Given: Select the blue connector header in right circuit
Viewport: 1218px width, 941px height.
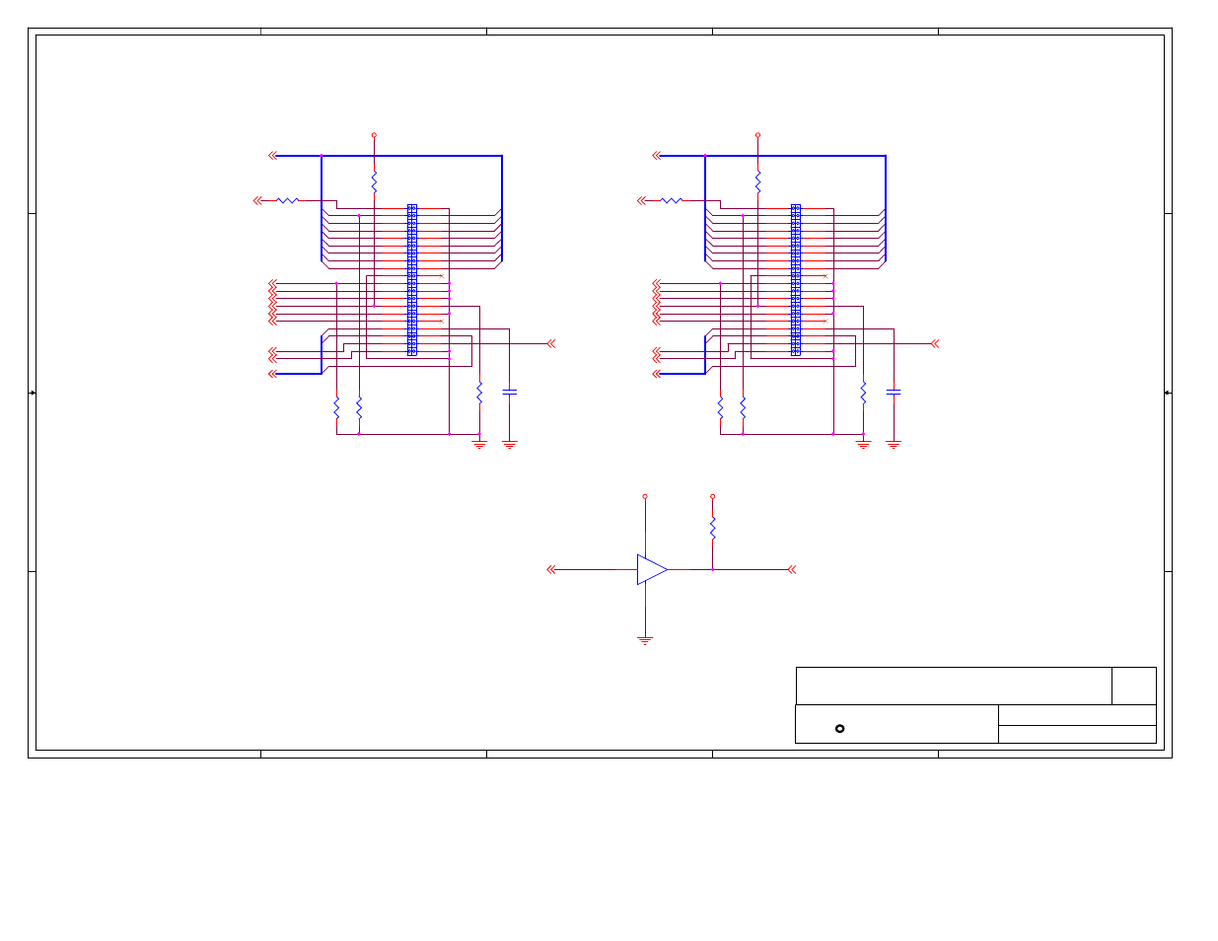Looking at the screenshot, I should [x=796, y=280].
